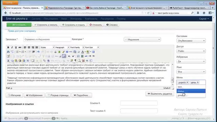The height and width of the screenshot is (122, 217).
Task: Click the select all dashed box icon
Action: [x=33, y=61]
